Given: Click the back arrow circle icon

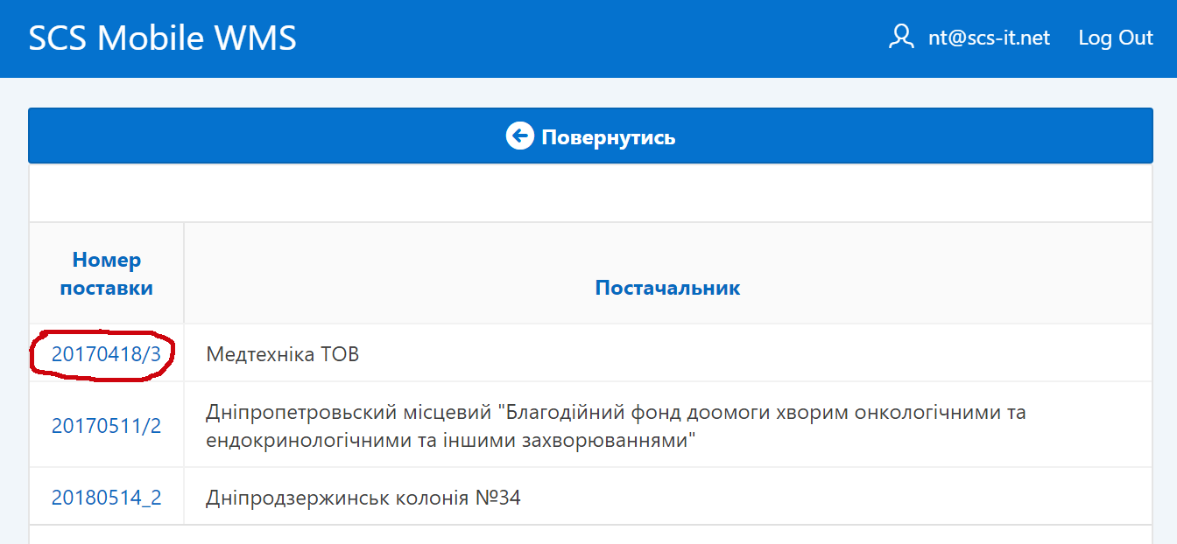Looking at the screenshot, I should pyautogui.click(x=519, y=136).
